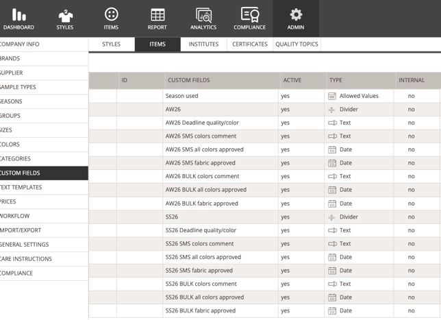Open Brands in sidebar

pyautogui.click(x=44, y=58)
